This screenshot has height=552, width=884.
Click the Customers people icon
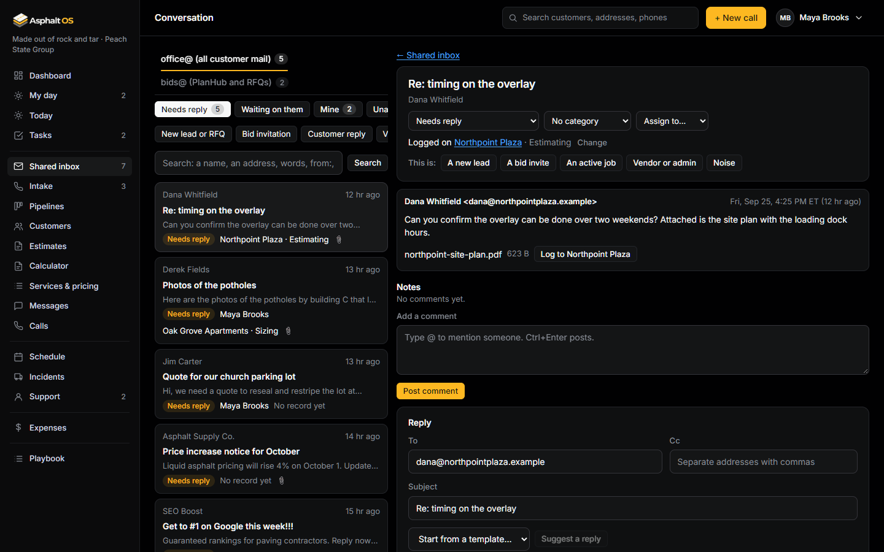tap(18, 226)
